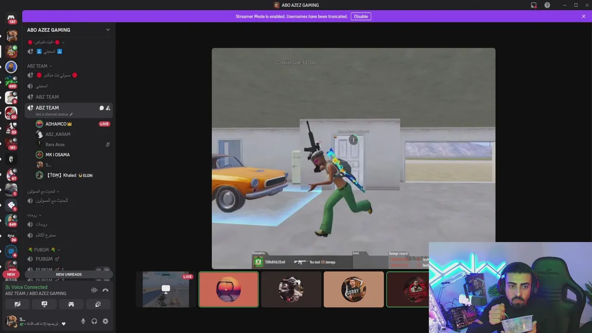Focus the main game stream view

coord(353,158)
